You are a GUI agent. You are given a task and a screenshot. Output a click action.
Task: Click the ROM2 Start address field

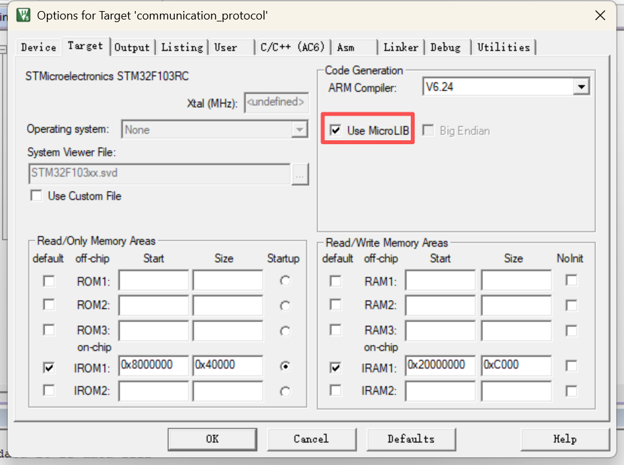153,305
